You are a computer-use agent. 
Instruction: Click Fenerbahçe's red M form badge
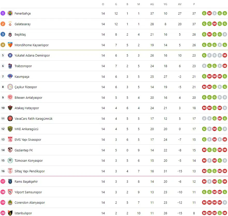[209, 13]
